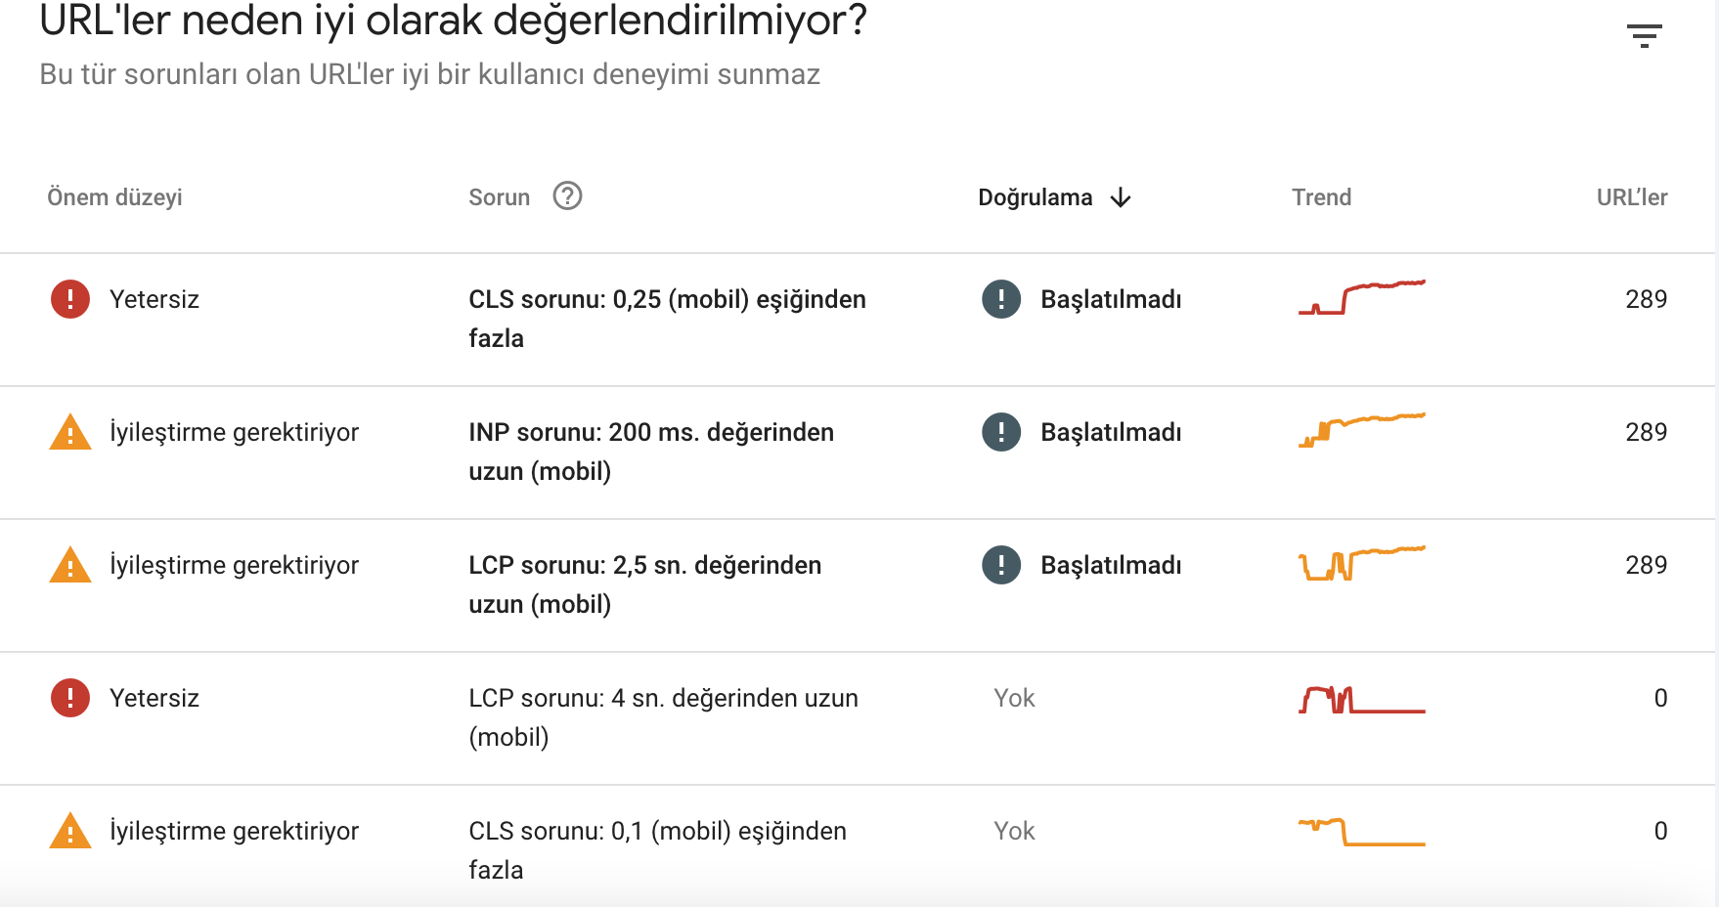This screenshot has width=1719, height=907.
Task: Click the warning triangle for LCP 2,5 sn
Action: click(70, 565)
